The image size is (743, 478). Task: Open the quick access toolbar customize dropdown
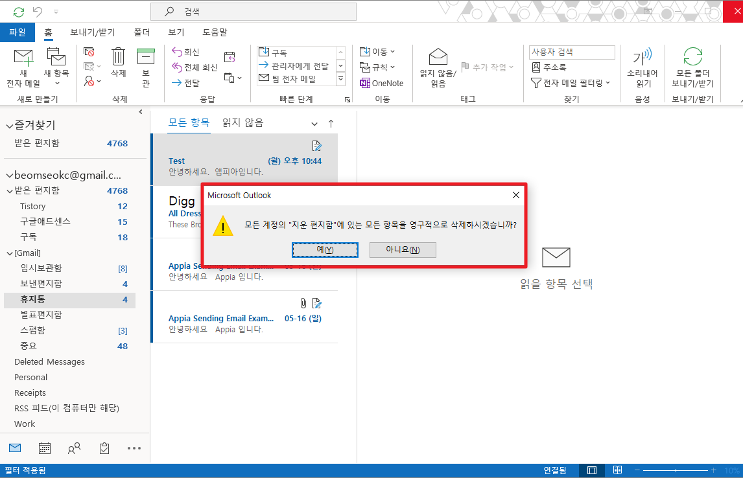pos(56,12)
